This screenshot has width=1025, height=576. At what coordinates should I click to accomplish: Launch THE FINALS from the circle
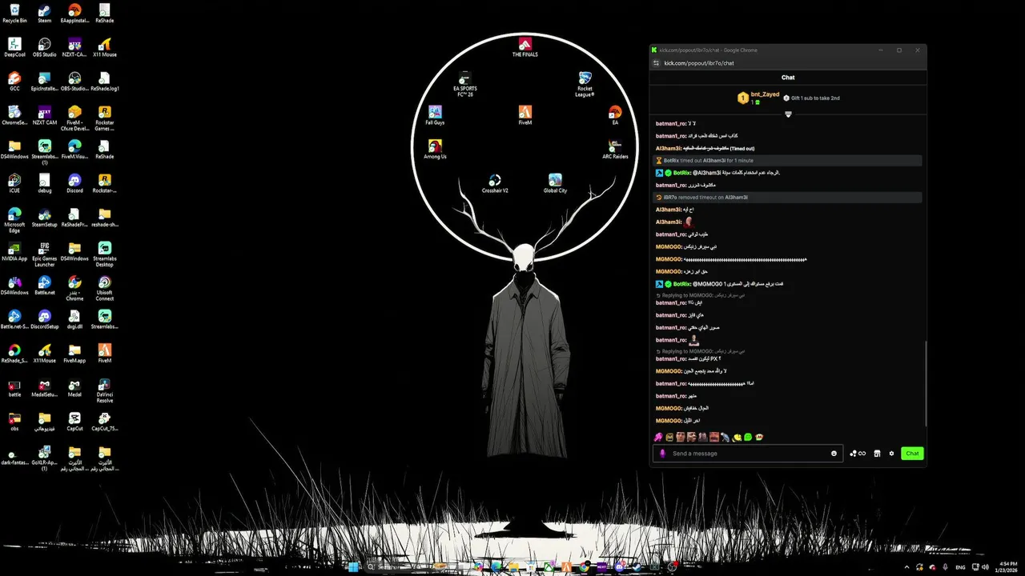(x=525, y=47)
